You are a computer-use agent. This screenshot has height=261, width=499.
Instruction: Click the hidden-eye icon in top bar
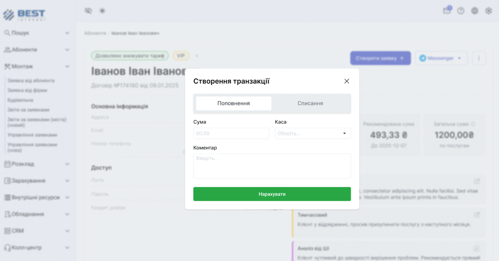(88, 11)
